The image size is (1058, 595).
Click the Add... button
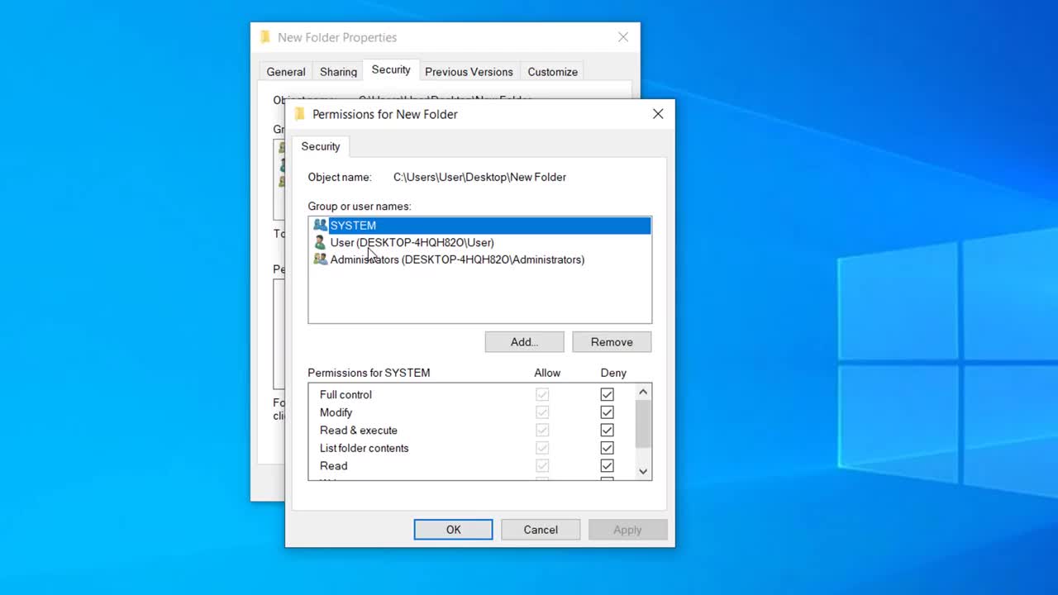coord(524,342)
